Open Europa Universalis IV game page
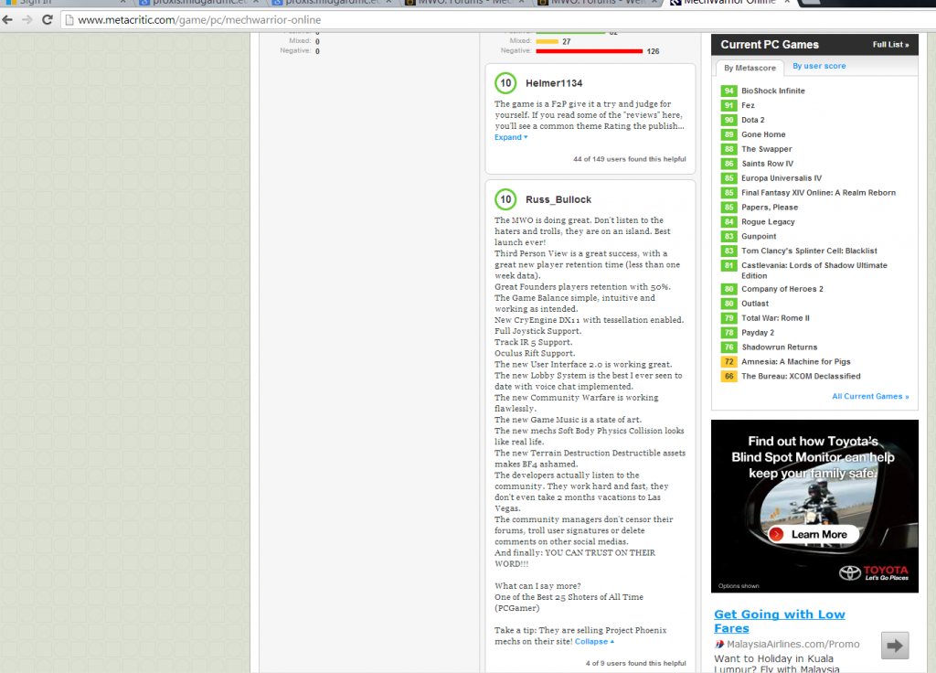The width and height of the screenshot is (936, 673). 782,178
